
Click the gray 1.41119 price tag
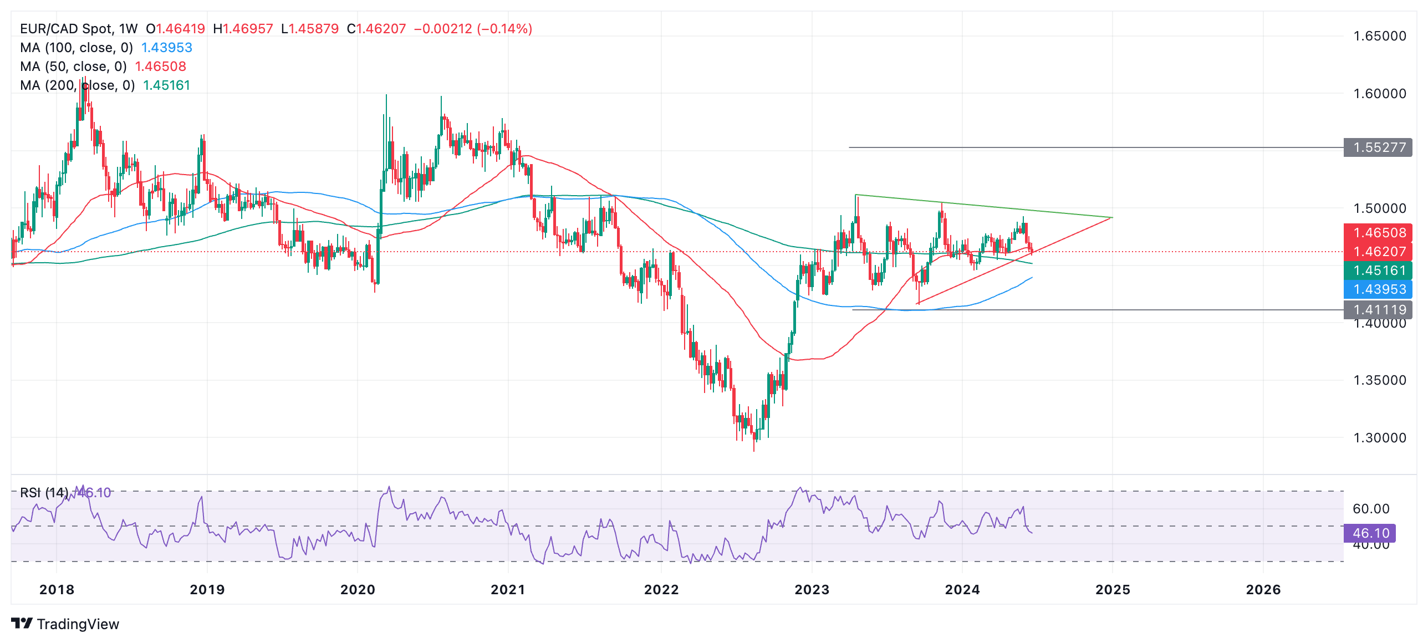click(1378, 310)
